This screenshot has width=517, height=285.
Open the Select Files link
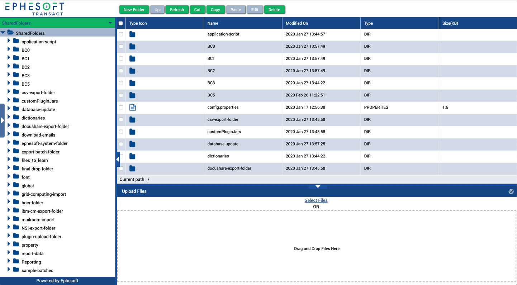point(316,200)
